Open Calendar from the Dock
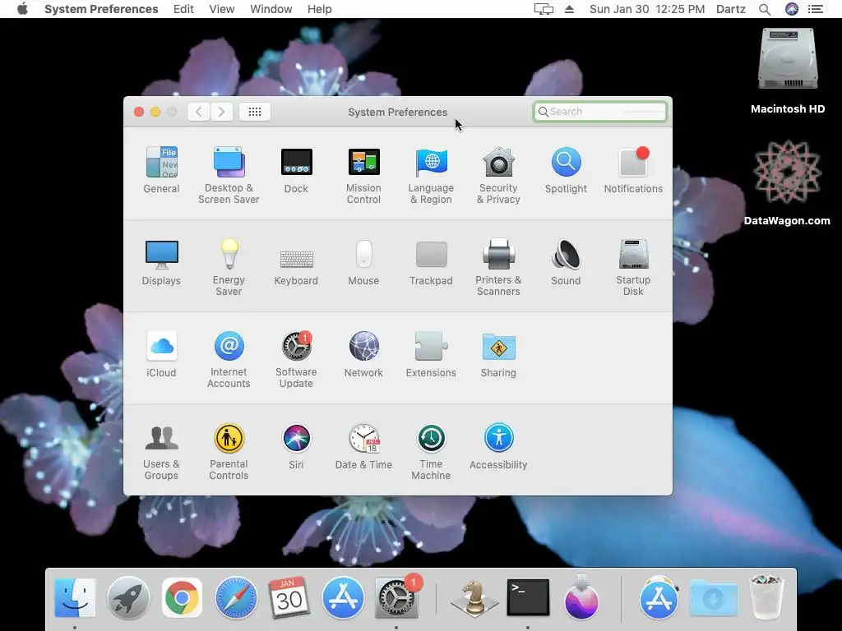 pyautogui.click(x=289, y=598)
